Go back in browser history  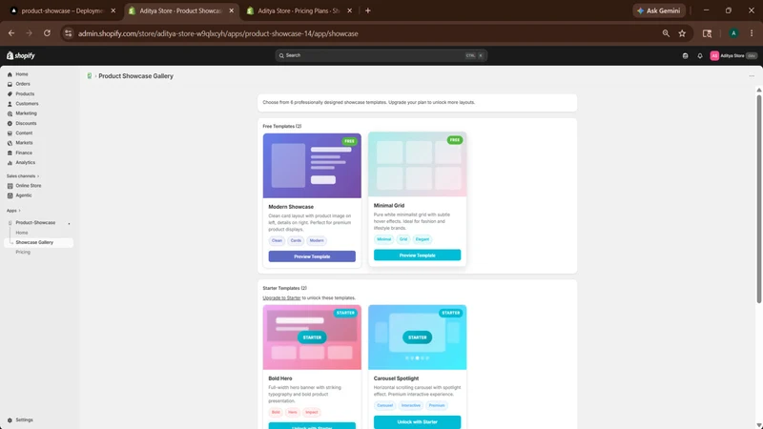pyautogui.click(x=11, y=33)
